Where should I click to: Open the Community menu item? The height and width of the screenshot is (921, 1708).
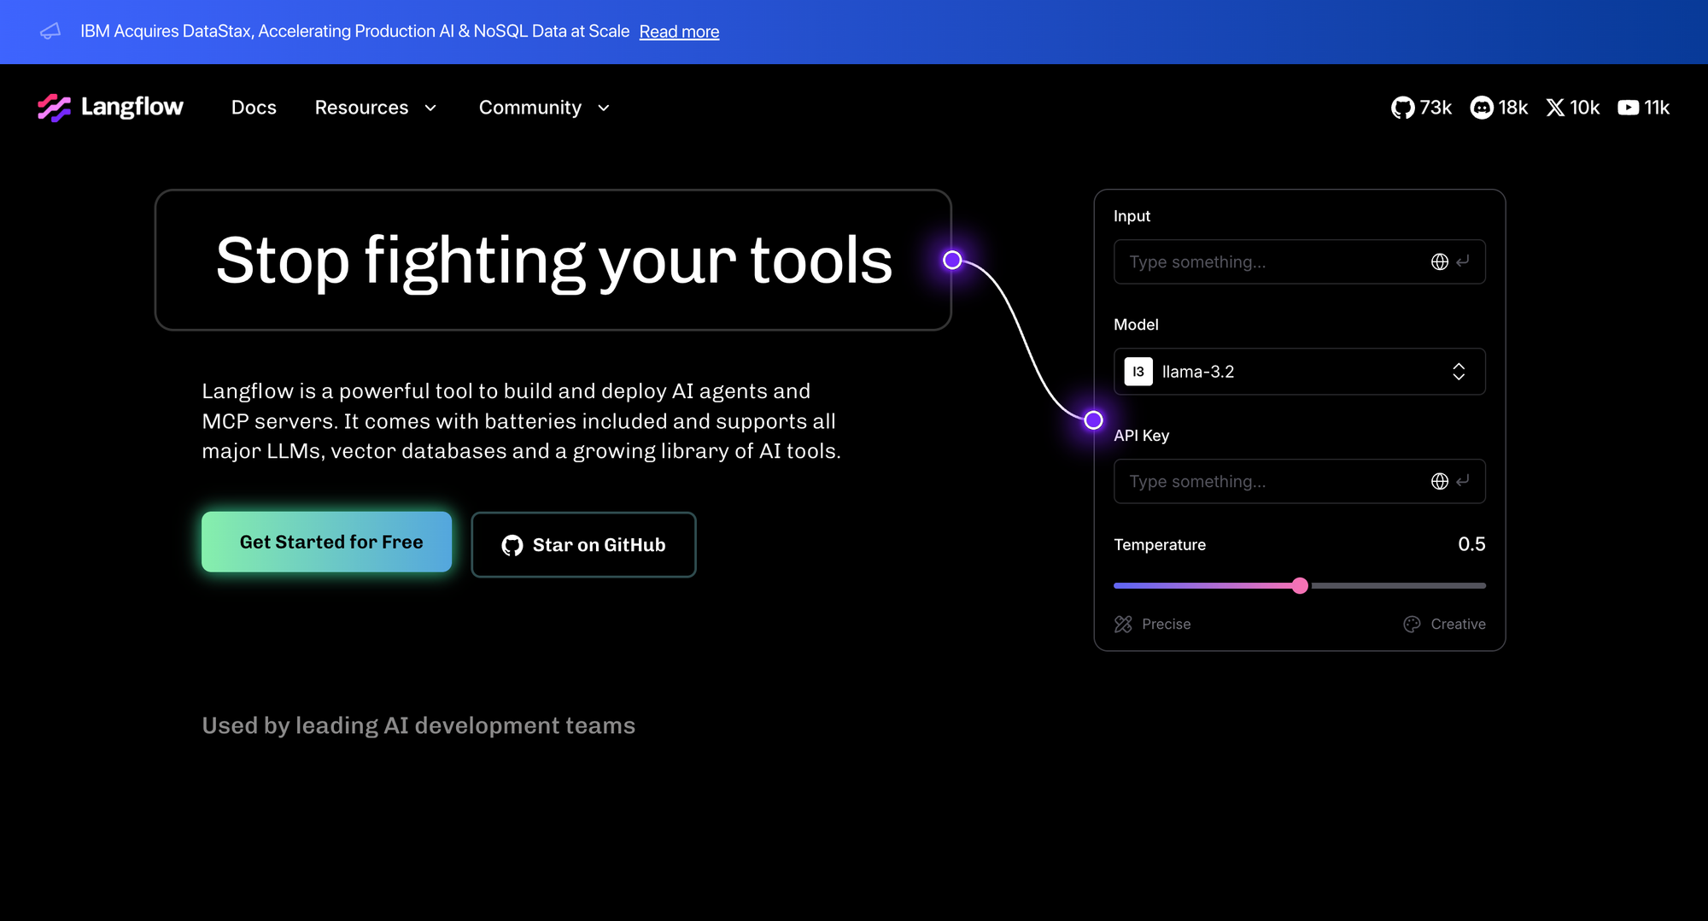click(x=545, y=108)
